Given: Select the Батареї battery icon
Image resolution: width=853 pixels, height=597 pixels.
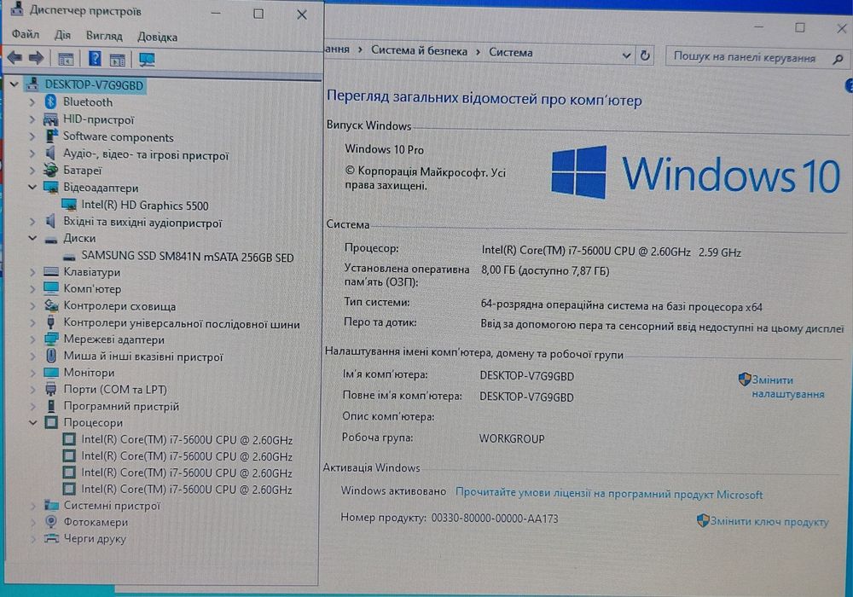Looking at the screenshot, I should tap(50, 171).
